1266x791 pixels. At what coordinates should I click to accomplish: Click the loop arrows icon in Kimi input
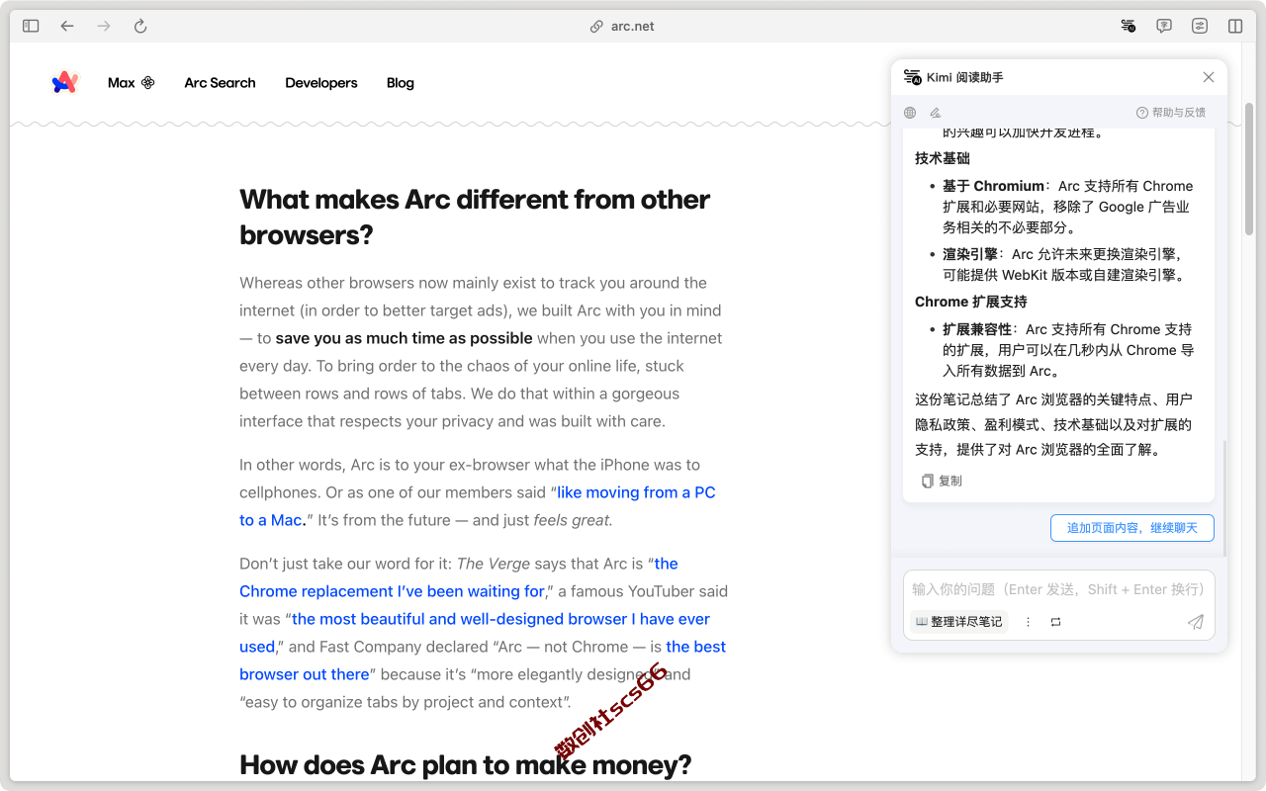pyautogui.click(x=1056, y=622)
